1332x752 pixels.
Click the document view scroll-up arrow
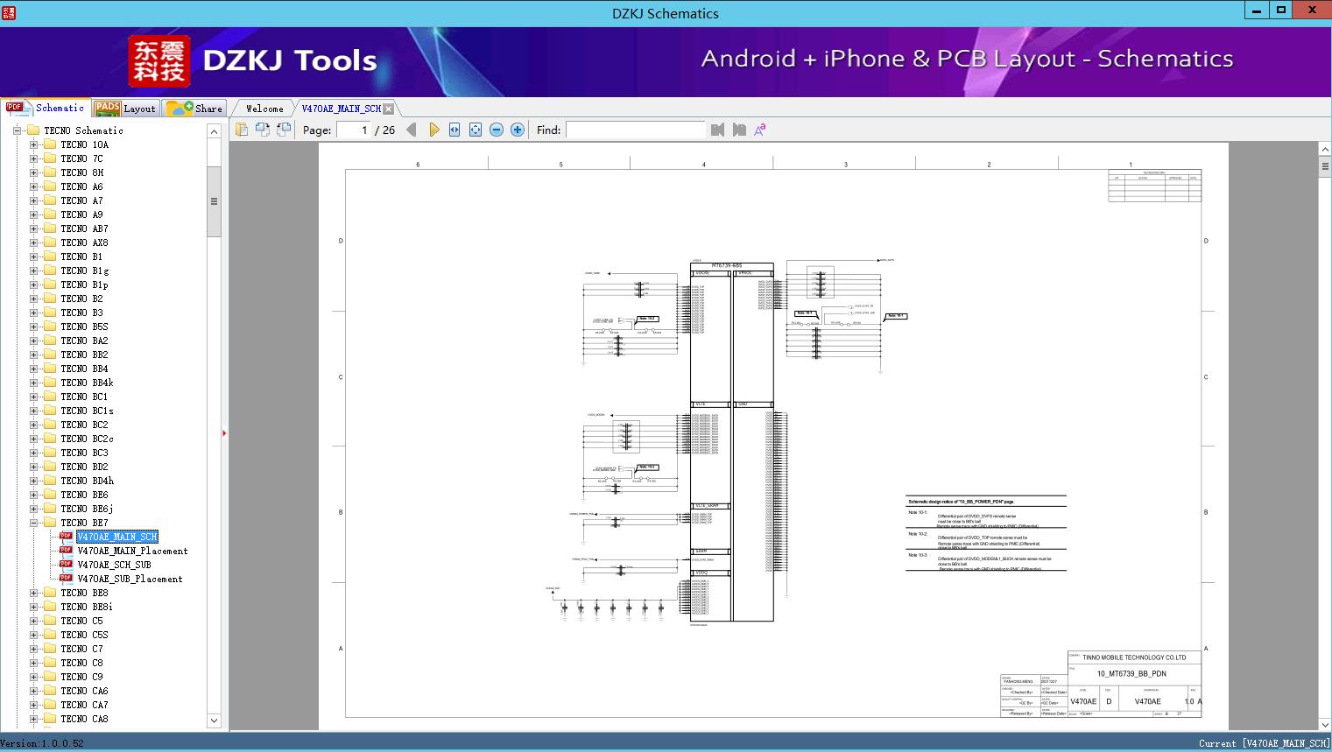tap(1325, 150)
